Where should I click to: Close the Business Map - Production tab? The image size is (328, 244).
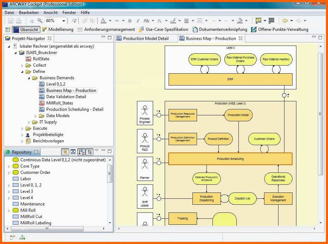241,38
